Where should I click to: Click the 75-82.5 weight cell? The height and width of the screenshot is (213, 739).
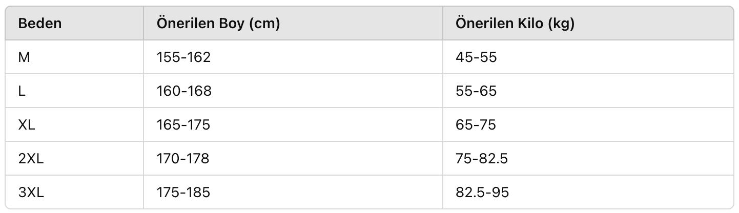tap(588, 158)
